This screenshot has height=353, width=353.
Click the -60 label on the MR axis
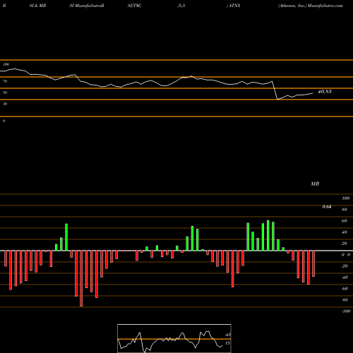point(345,289)
